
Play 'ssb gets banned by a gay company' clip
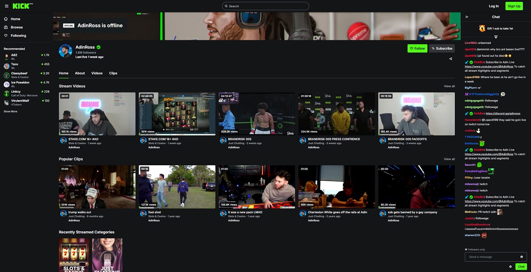pyautogui.click(x=416, y=187)
